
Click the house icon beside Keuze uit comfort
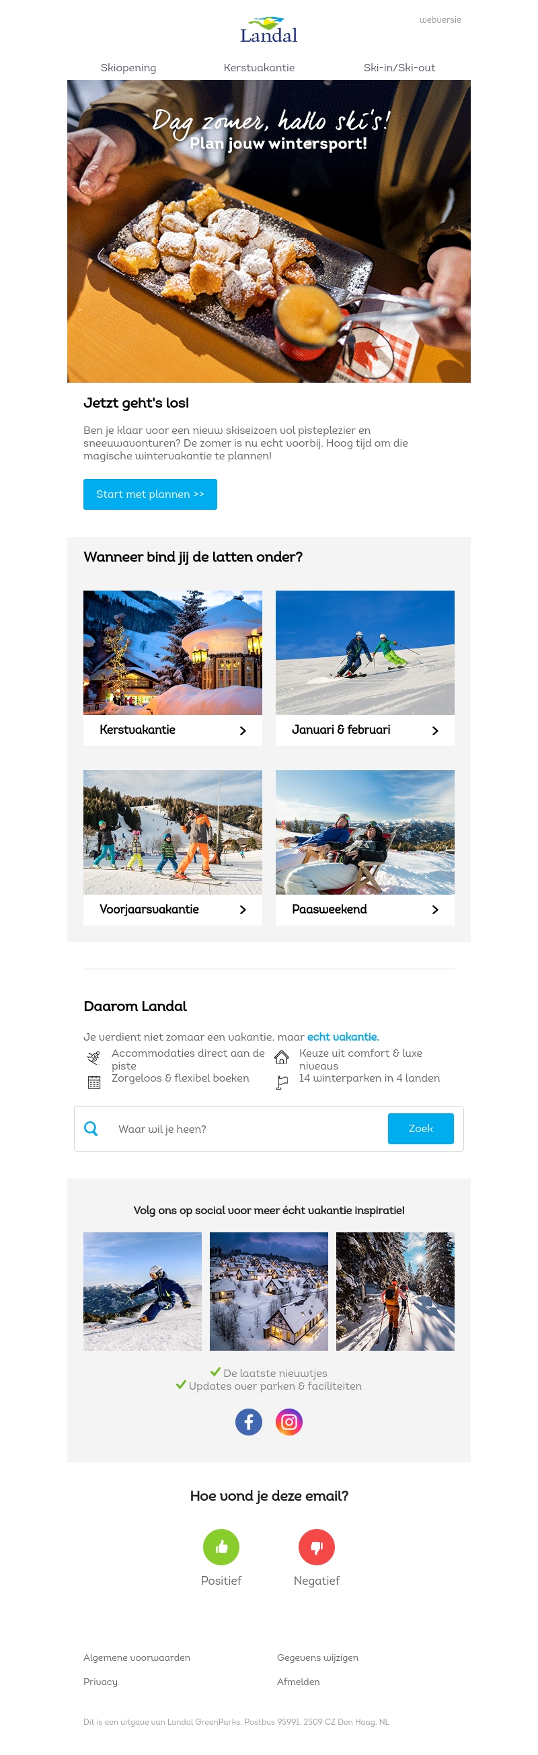point(281,1057)
